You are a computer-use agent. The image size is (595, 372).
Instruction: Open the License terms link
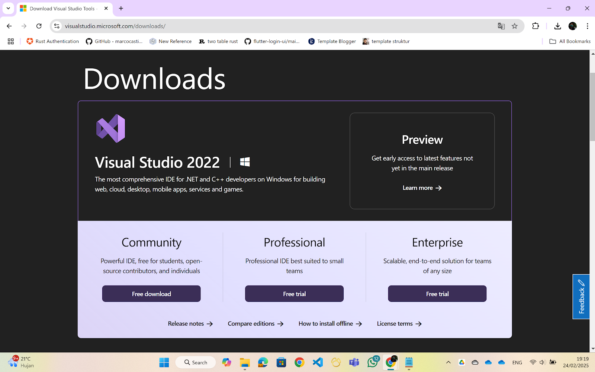(x=399, y=324)
